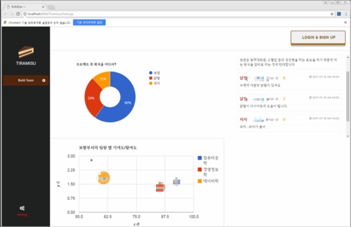Screen dimensions: 351x227
Task: Select the orange 12% donut slice
Action: pos(103,79)
